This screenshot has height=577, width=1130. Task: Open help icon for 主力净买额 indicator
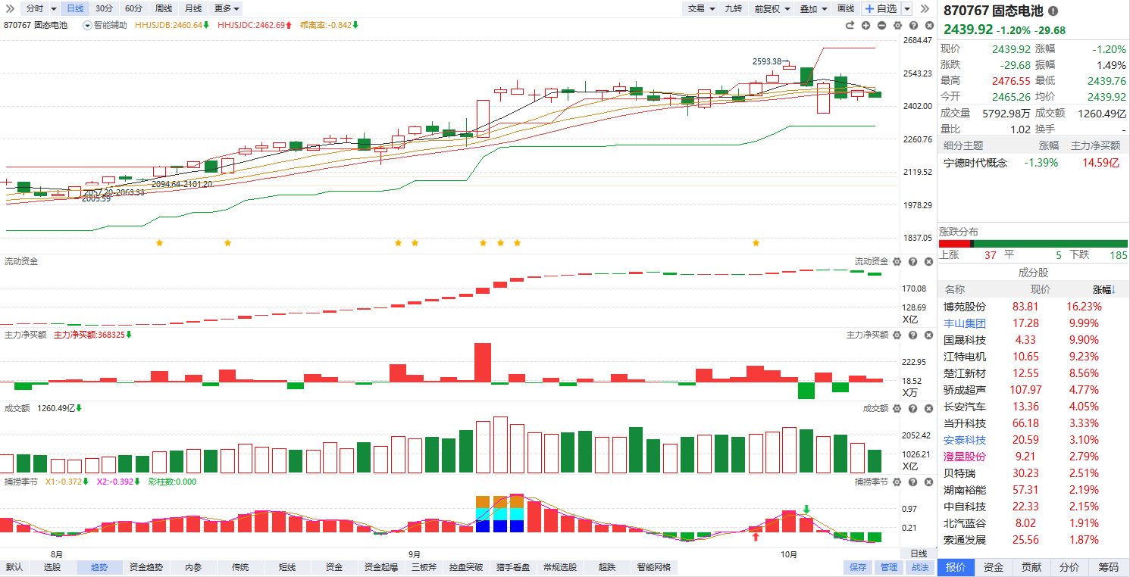point(913,335)
